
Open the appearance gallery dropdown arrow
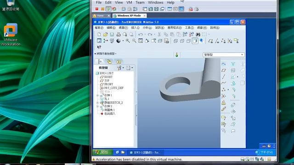pos(123,41)
